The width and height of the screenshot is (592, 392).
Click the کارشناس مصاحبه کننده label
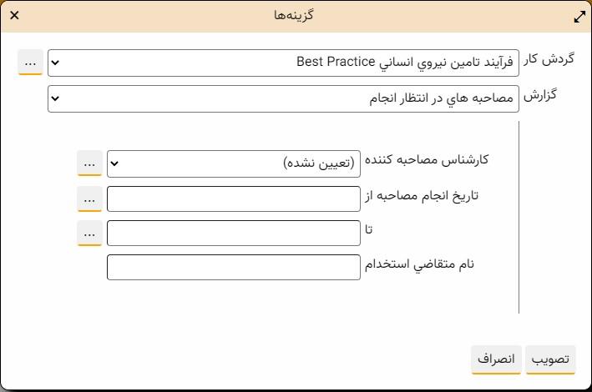coord(427,161)
